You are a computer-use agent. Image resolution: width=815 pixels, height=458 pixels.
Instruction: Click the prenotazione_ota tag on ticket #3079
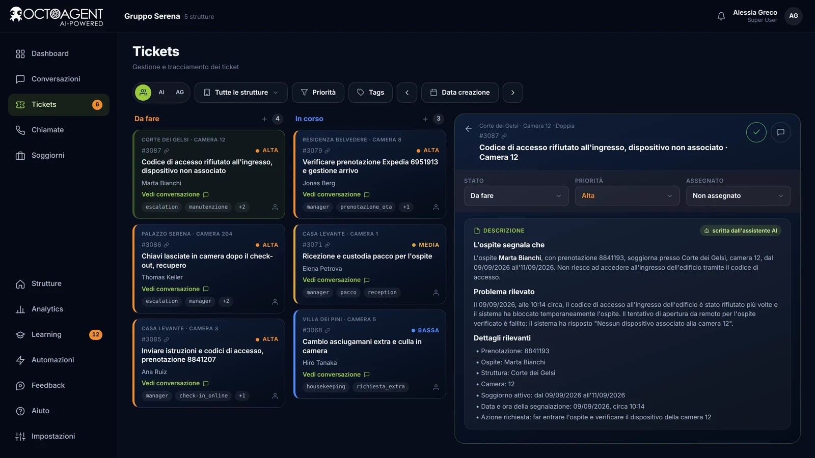[366, 207]
